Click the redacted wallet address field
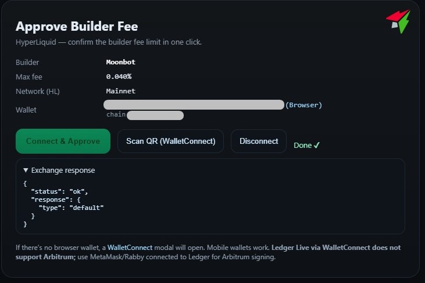Screen dimensions: 425x283 [194, 105]
